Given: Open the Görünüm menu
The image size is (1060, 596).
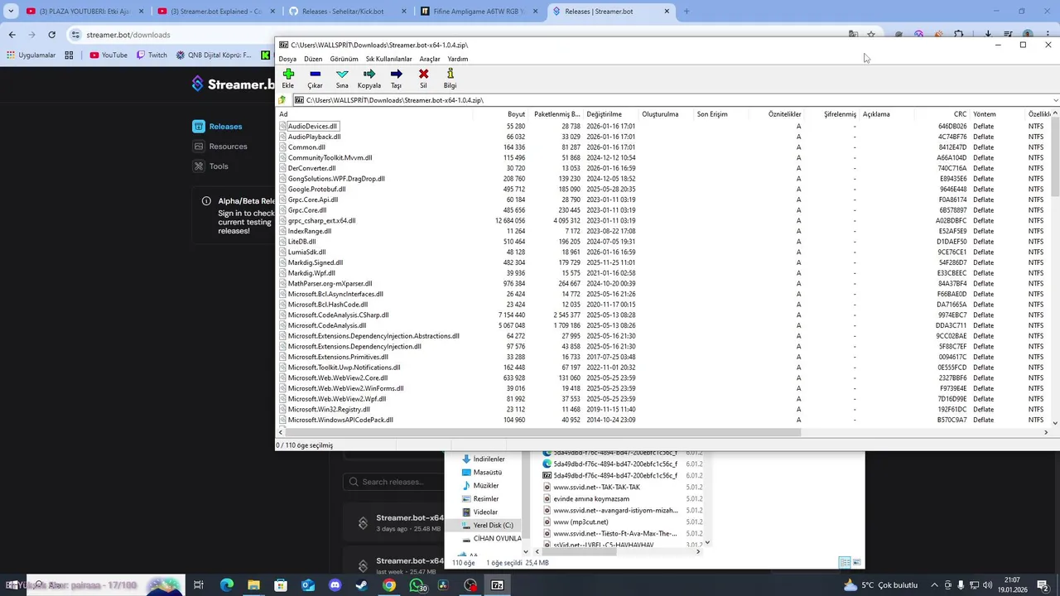Looking at the screenshot, I should click(x=344, y=59).
